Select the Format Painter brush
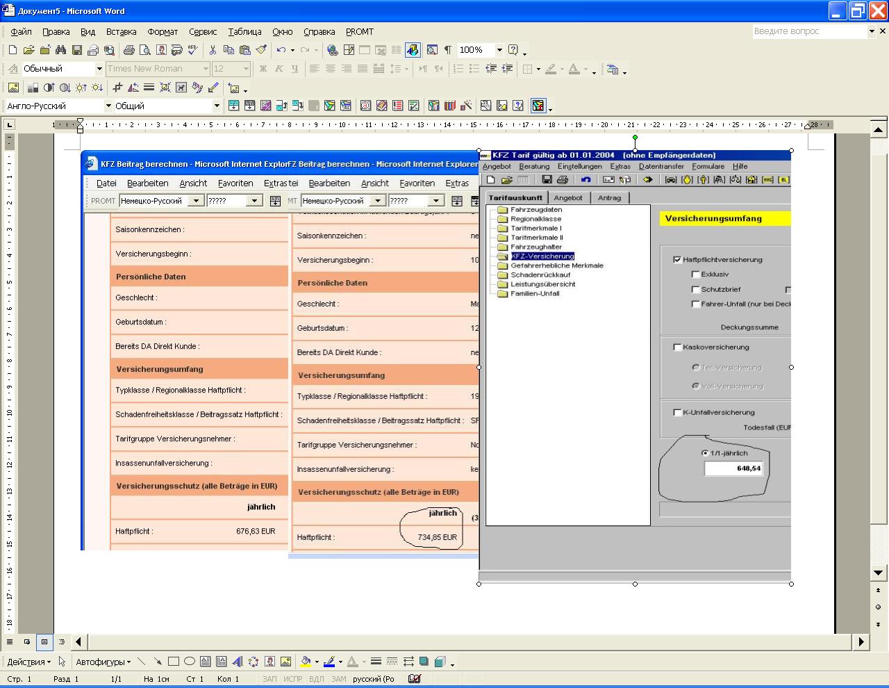The width and height of the screenshot is (889, 688). tap(261, 50)
